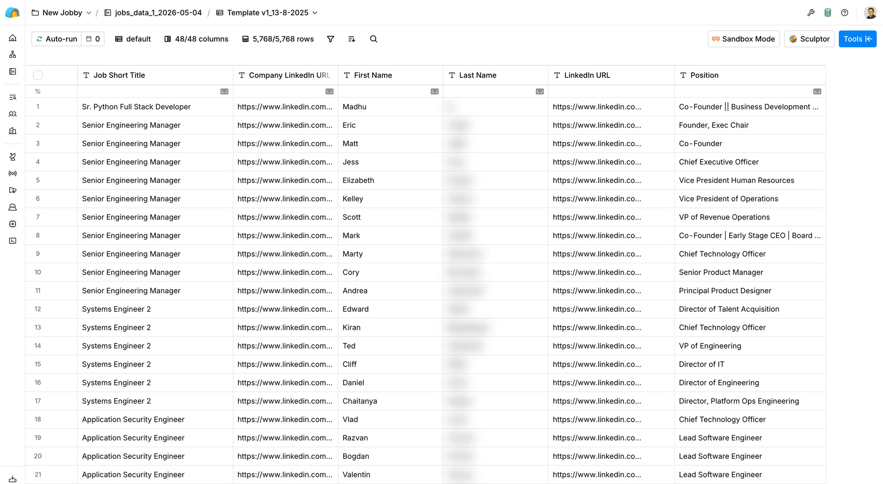
Task: Click First Name cell 'Chaitanya'
Action: (391, 401)
